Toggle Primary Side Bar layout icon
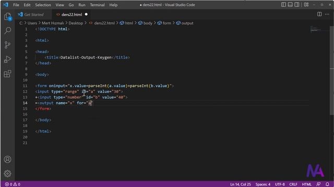334x187 pixels. (x=283, y=5)
